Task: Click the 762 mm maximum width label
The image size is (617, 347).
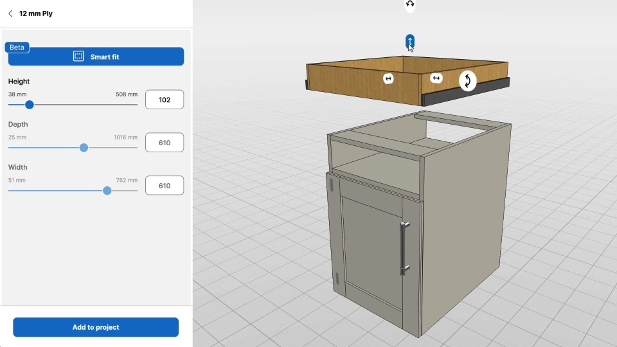Action: point(127,180)
